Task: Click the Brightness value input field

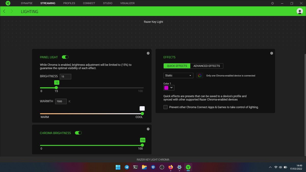Action: [65, 76]
